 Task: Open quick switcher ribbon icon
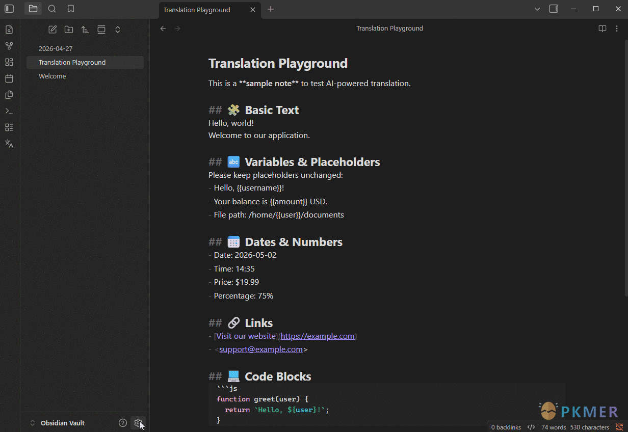click(9, 30)
